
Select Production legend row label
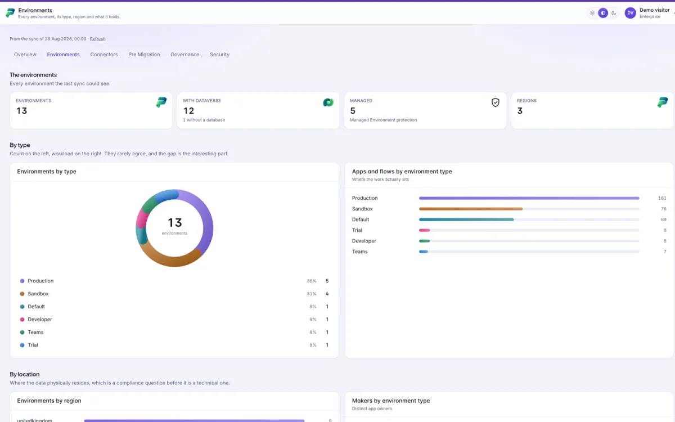click(x=40, y=281)
